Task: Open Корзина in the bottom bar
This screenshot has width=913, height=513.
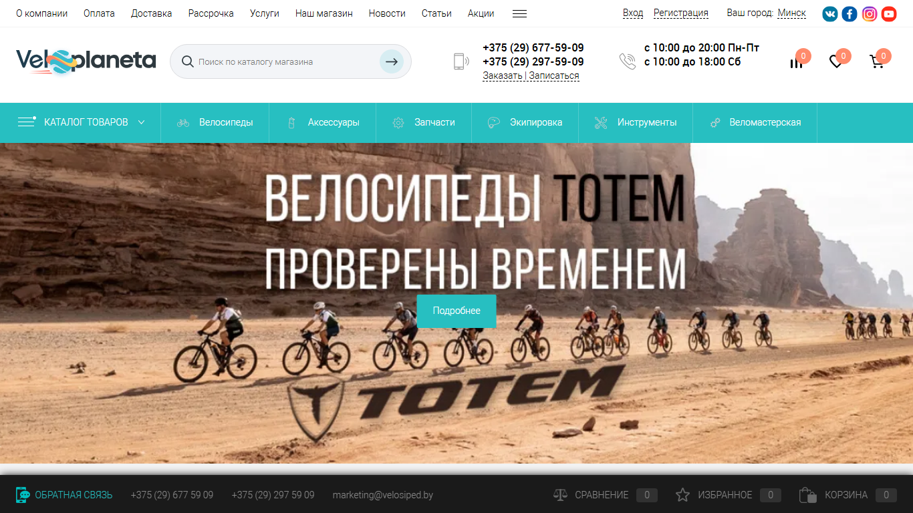Action: [847, 495]
